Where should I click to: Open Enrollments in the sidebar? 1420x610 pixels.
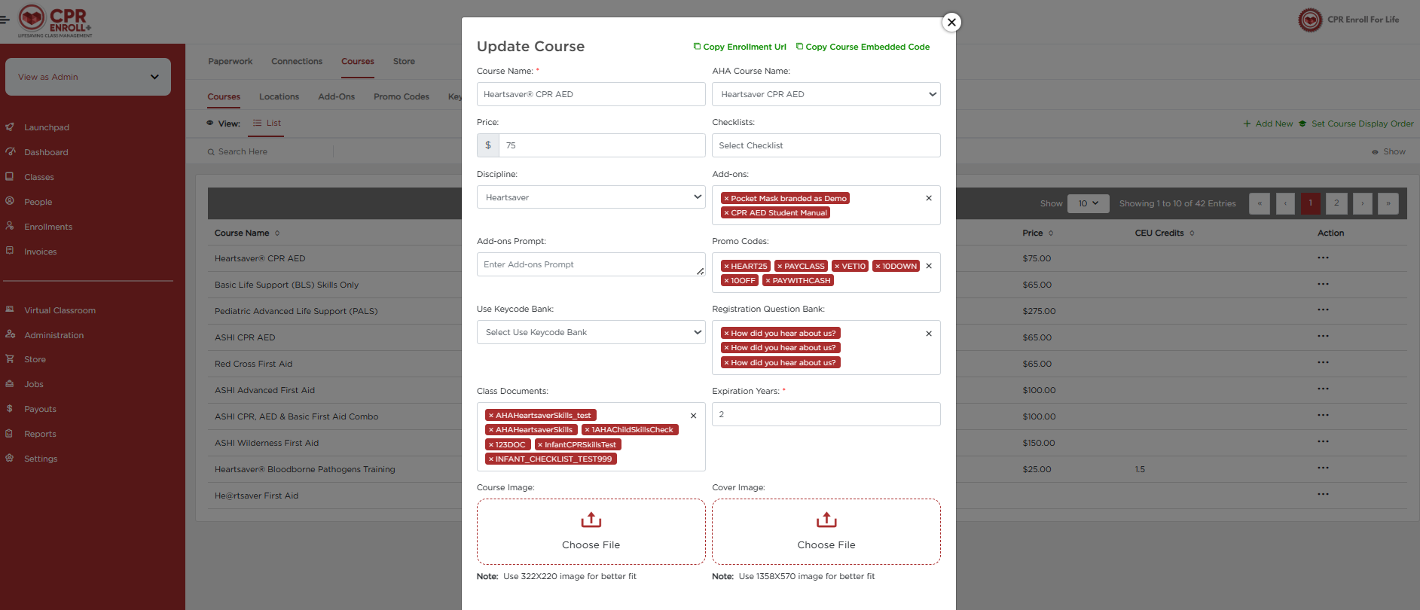coord(48,227)
